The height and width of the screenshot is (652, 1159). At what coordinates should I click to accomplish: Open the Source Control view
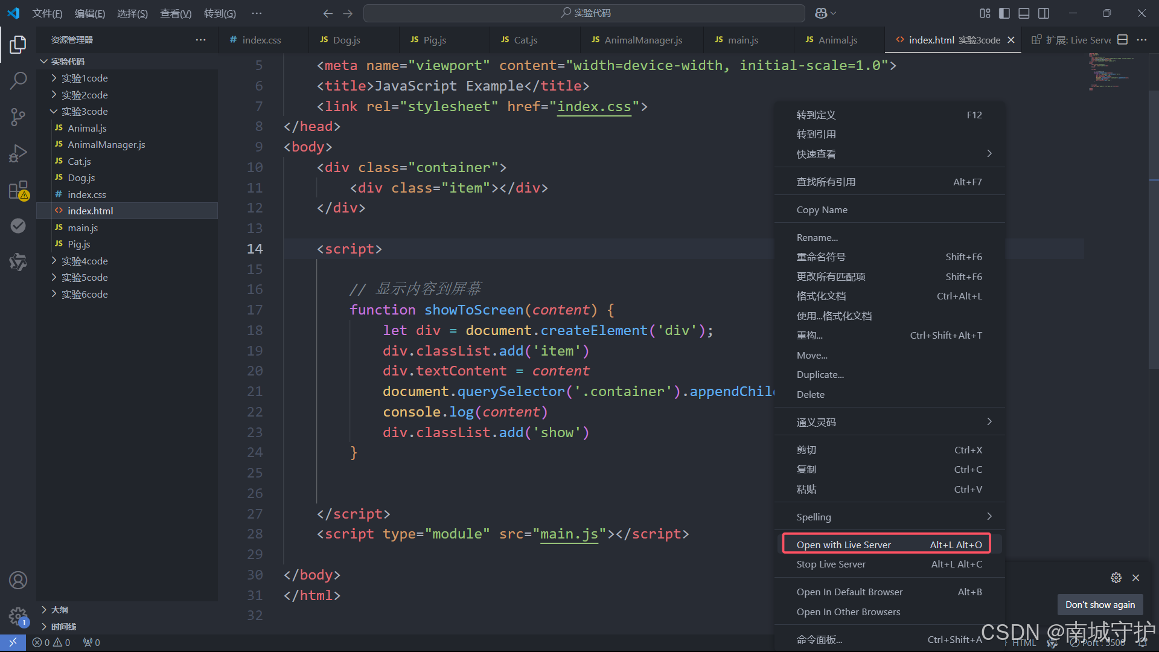pyautogui.click(x=18, y=117)
